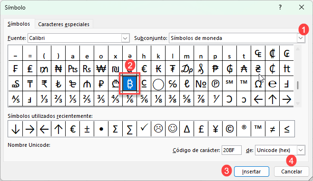Select the naira sign ₦ in the grid
This screenshot has width=313, height=181.
click(59, 68)
